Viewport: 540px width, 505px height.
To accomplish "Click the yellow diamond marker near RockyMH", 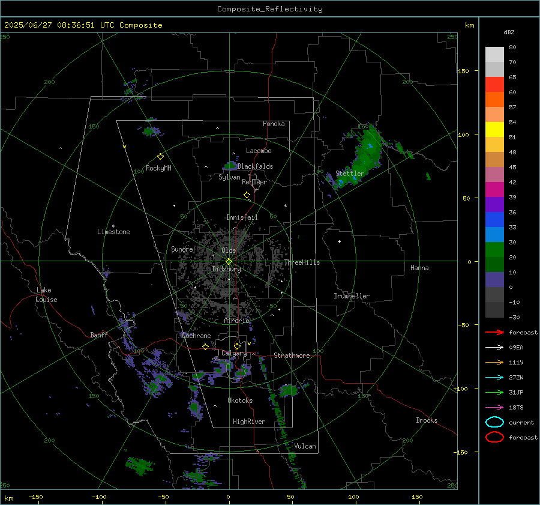I will (160, 157).
